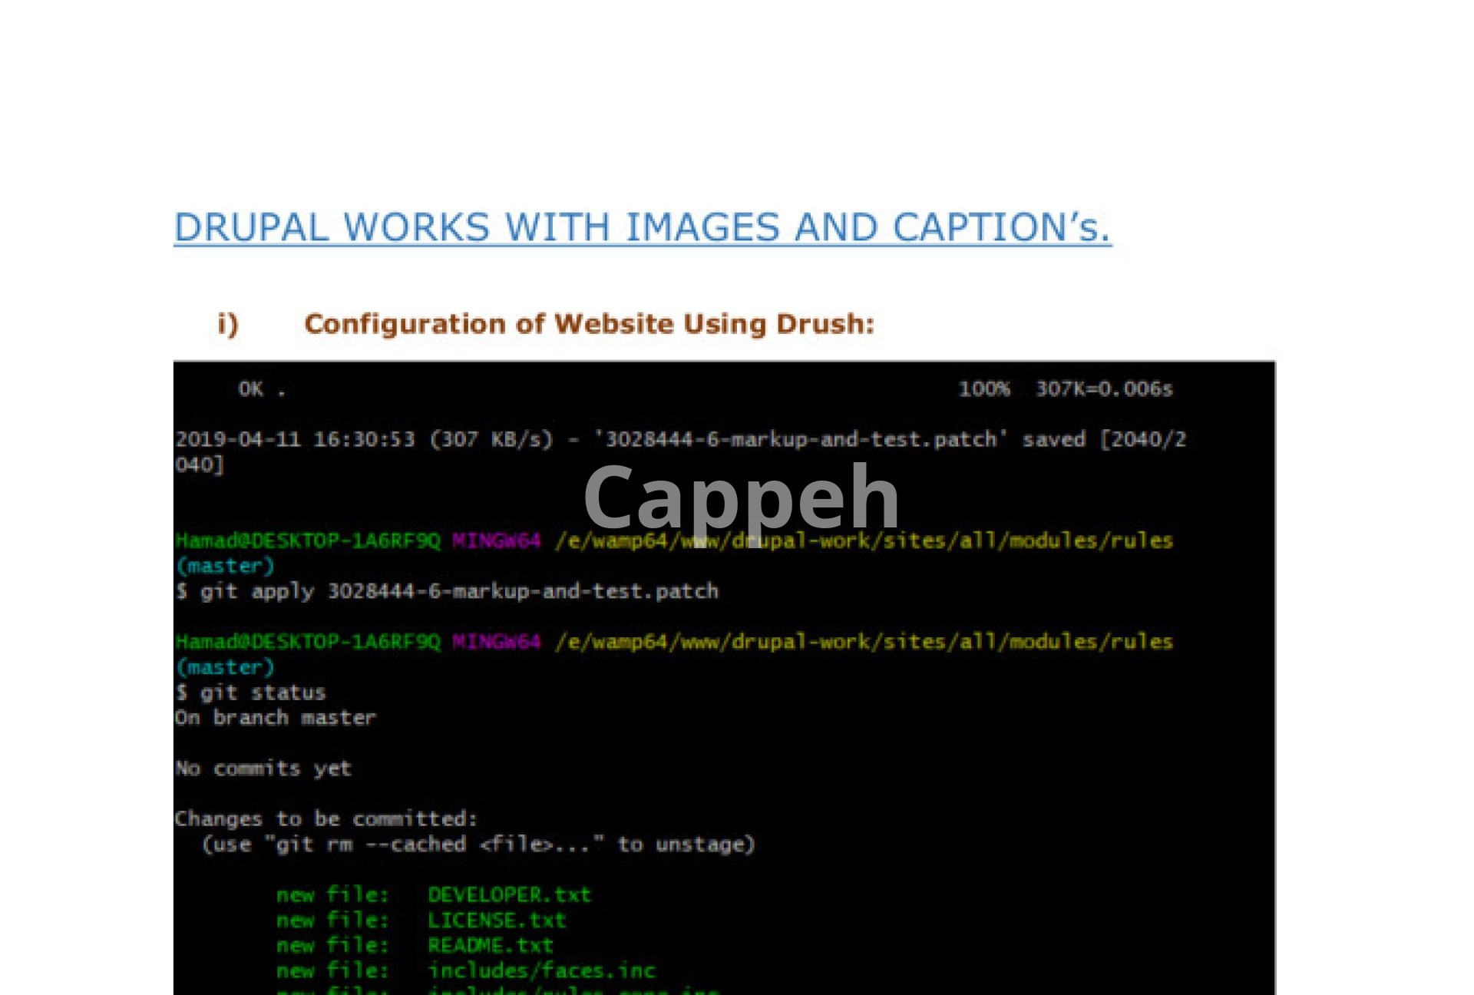Click the first purple MINGW64 label

pyautogui.click(x=496, y=540)
